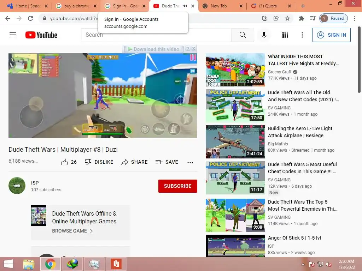Open Chrome's three-dot menu
Viewport: 362px width, 271px height.
coord(354,18)
